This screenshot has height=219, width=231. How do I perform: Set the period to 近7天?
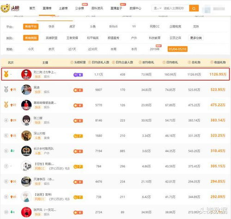pyautogui.click(x=72, y=49)
